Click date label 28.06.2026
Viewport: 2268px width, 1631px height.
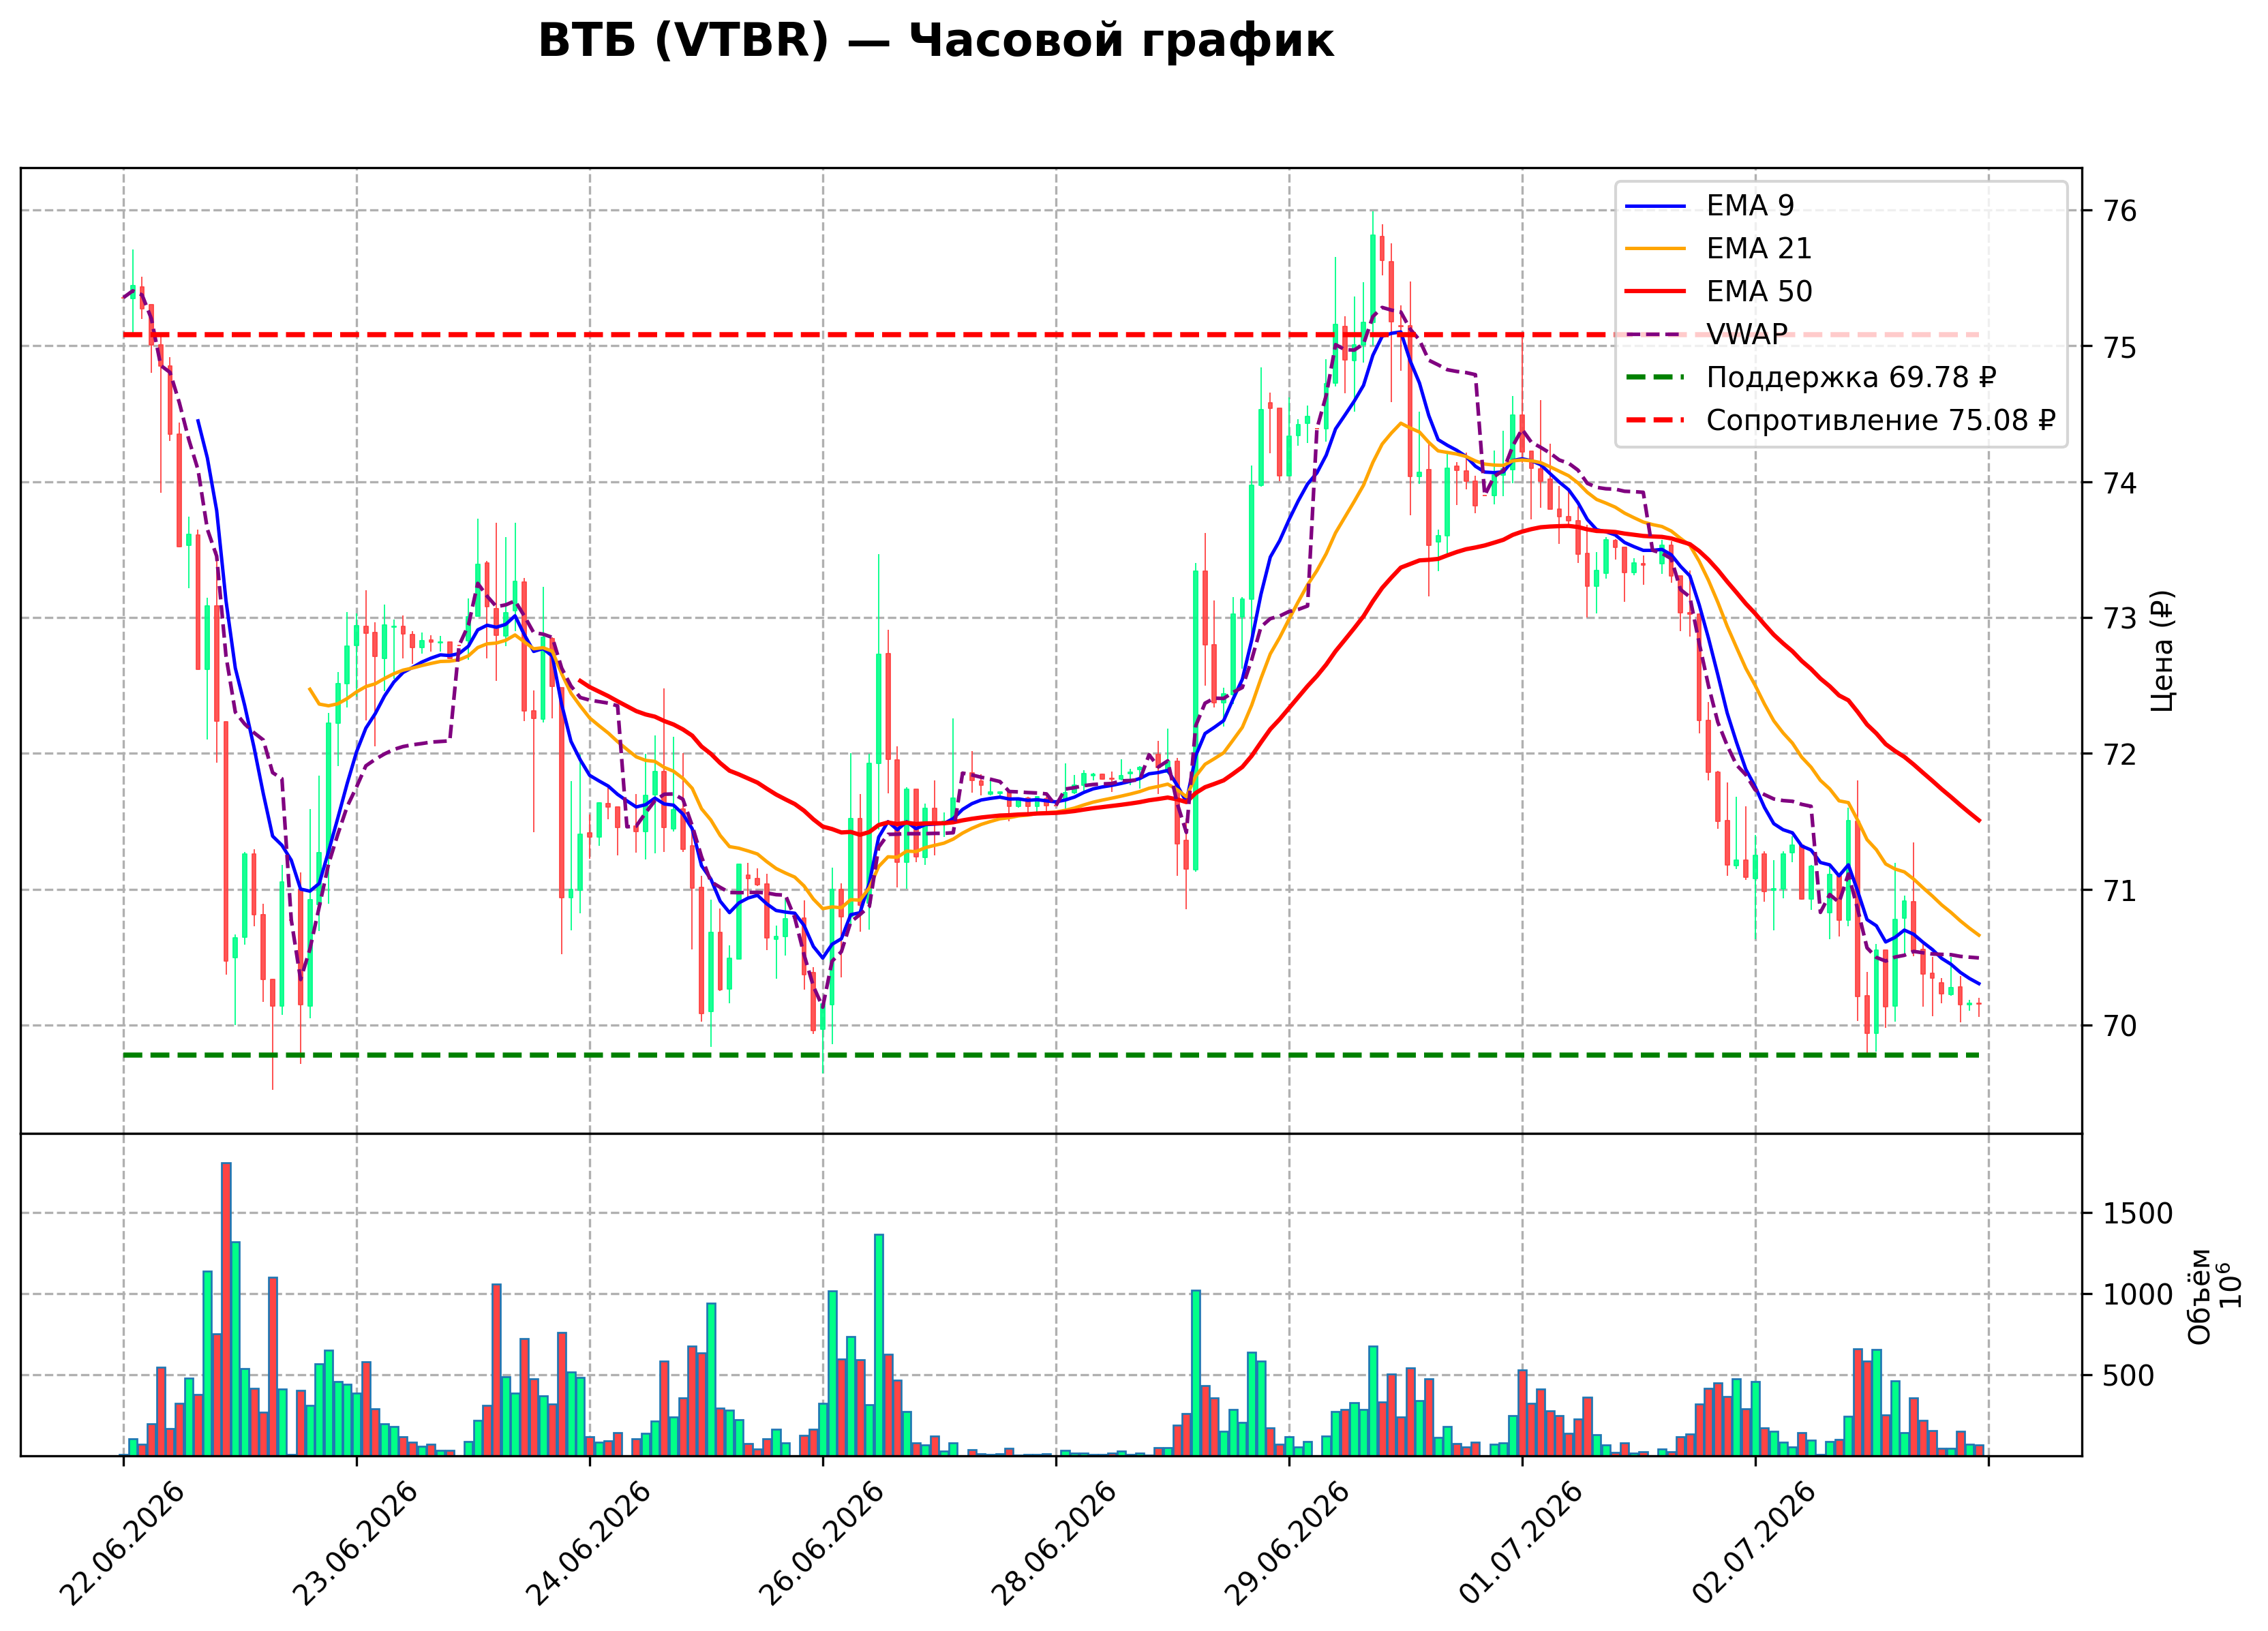tap(1055, 1543)
